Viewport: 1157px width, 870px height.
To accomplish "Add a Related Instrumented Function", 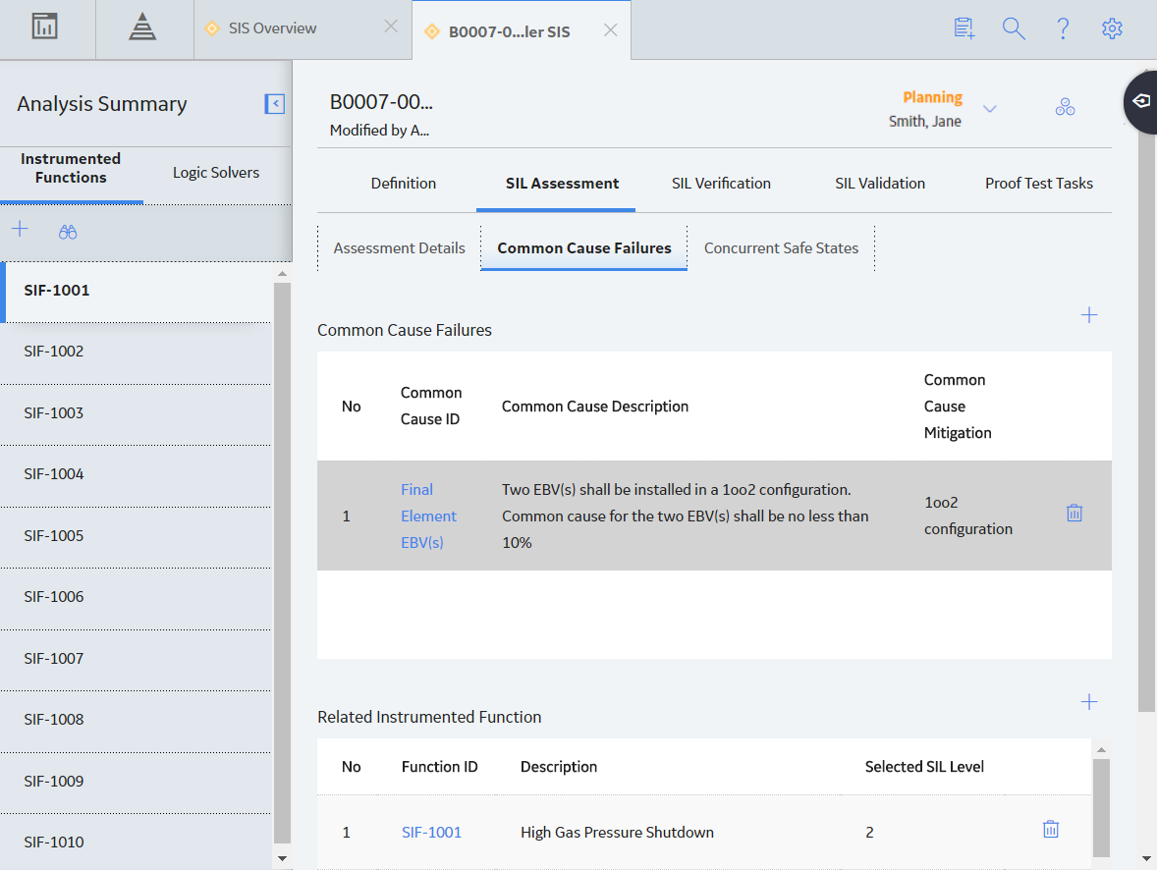I will (1089, 702).
